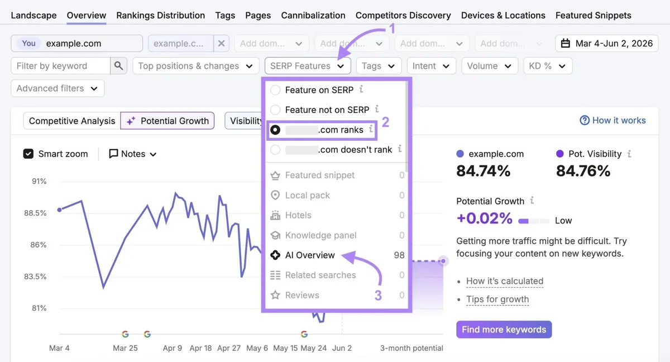670x362 pixels.
Task: Select the Potential Growth view tab
Action: (x=167, y=121)
